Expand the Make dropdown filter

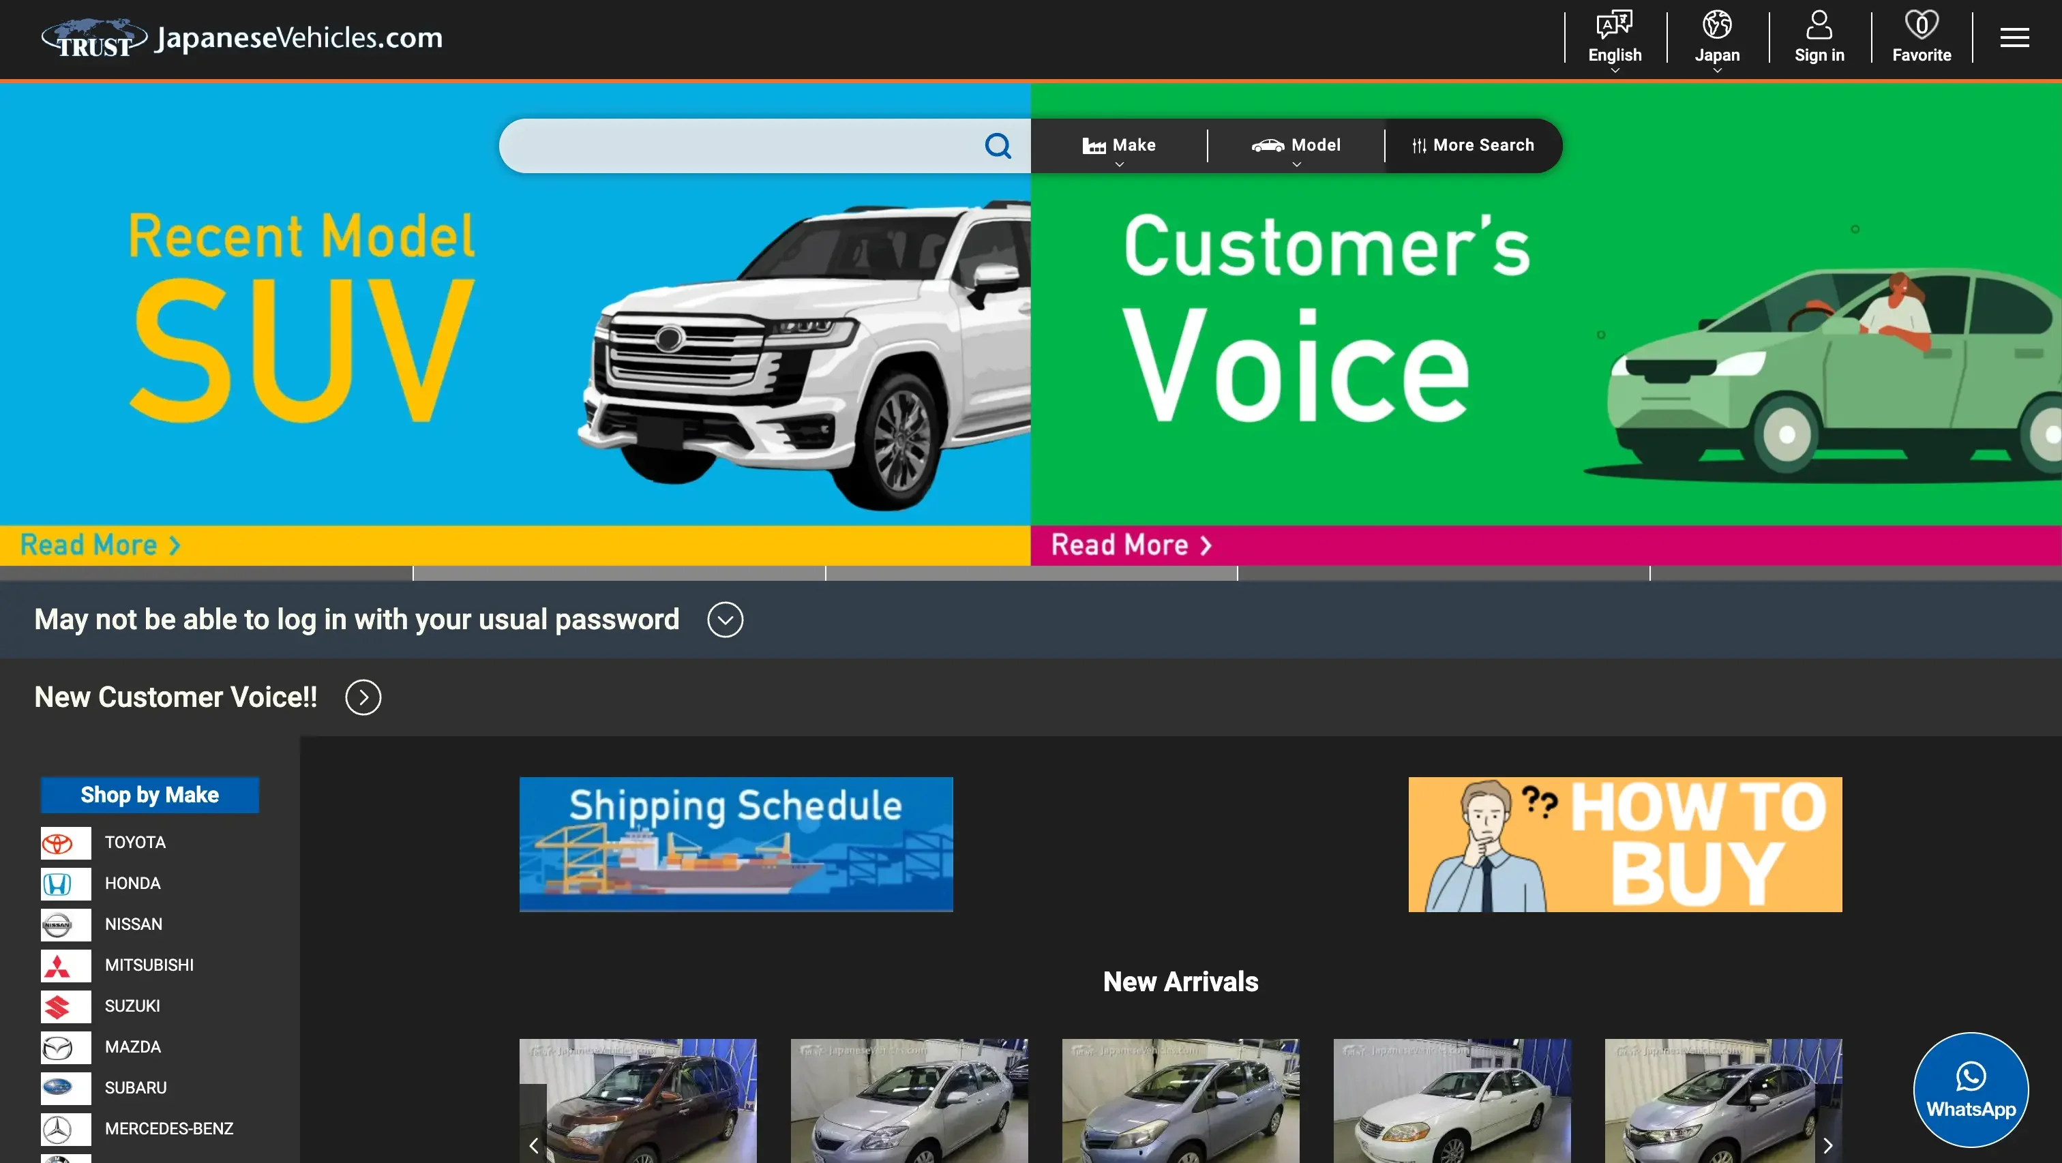click(x=1119, y=146)
